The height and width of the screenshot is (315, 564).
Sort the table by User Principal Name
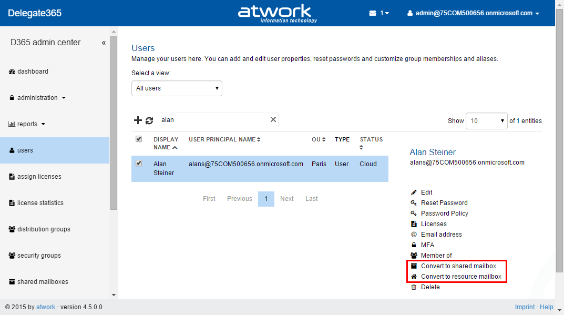[x=224, y=139]
